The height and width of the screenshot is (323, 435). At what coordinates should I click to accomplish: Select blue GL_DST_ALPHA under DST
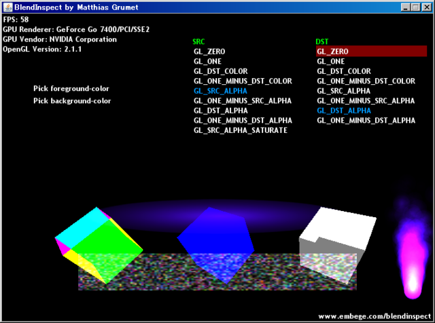344,111
